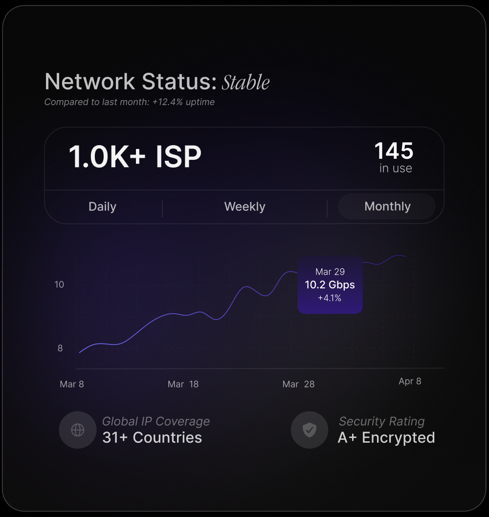Select the Monthly tab
The height and width of the screenshot is (517, 489).
pyautogui.click(x=387, y=206)
